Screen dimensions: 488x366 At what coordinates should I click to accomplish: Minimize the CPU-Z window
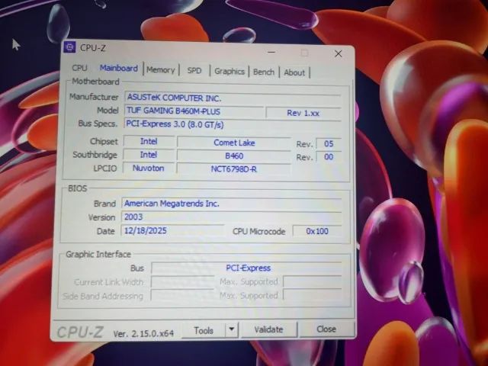click(271, 53)
